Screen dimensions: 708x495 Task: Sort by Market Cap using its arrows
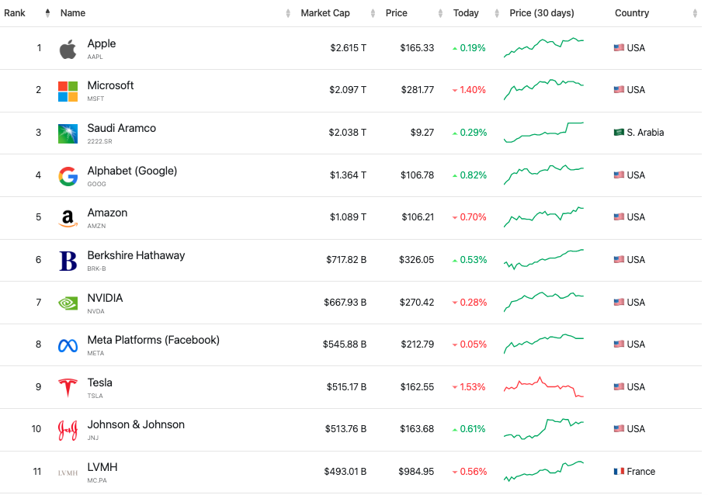373,13
